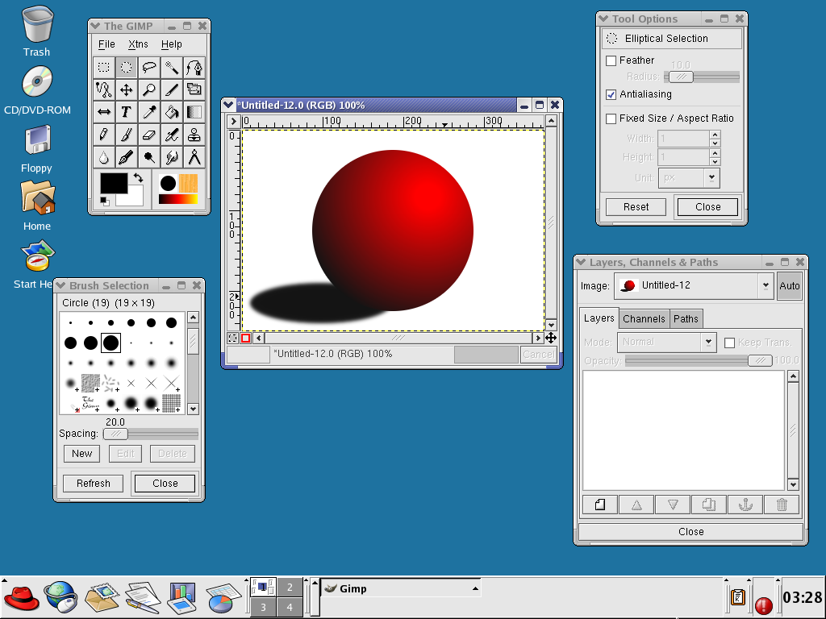Select the Blend gradient tool

pos(194,112)
